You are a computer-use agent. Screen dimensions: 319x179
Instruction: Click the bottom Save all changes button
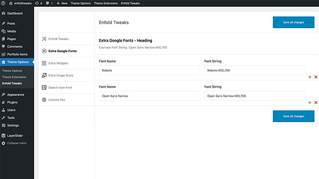[293, 116]
